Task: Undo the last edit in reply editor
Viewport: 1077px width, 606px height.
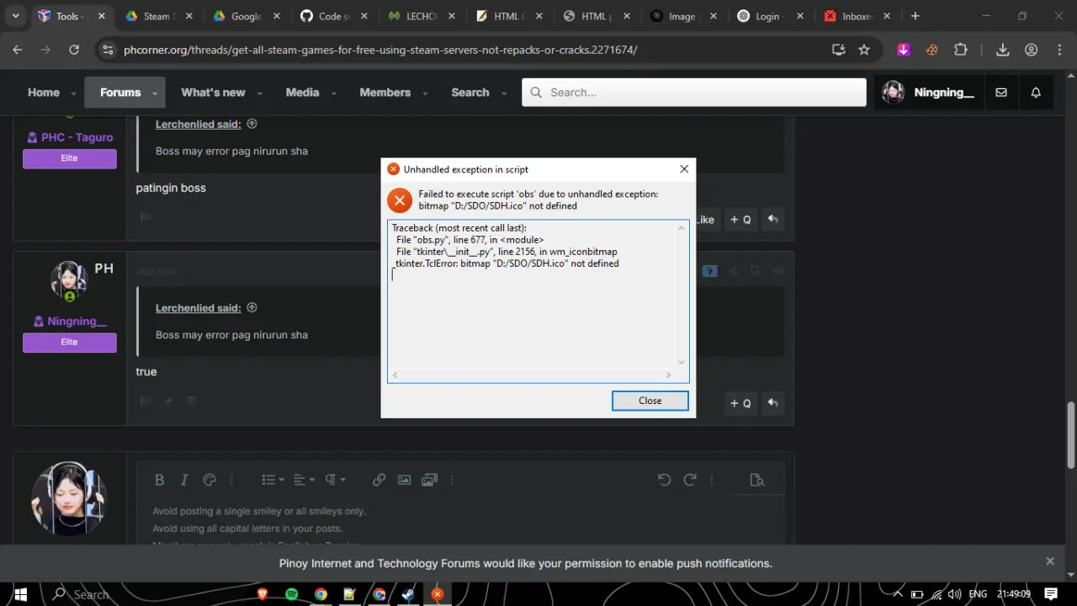Action: click(664, 480)
